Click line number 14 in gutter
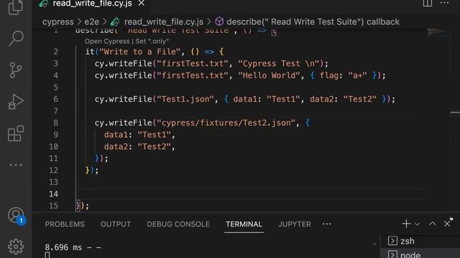 (x=53, y=194)
